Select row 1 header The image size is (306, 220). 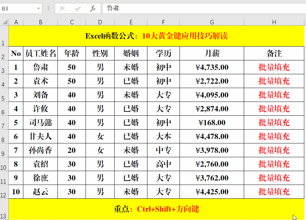(4, 36)
